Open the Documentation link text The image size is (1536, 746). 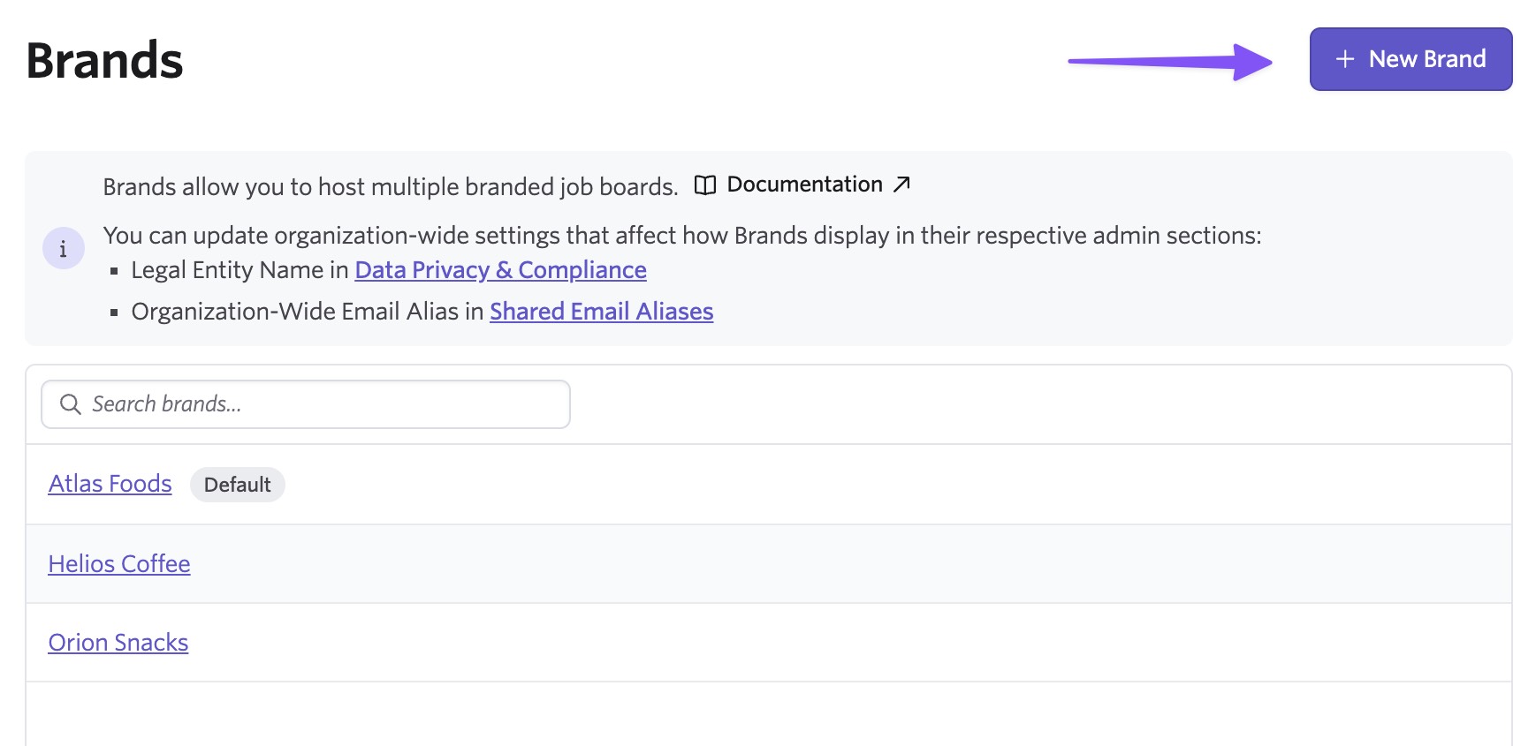coord(804,185)
